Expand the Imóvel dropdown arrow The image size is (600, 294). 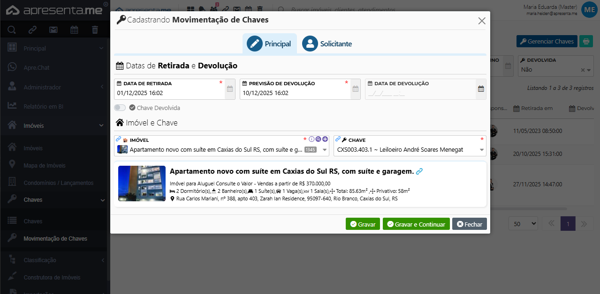tap(324, 150)
